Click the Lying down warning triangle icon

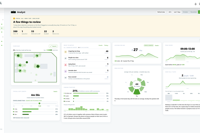66,65
